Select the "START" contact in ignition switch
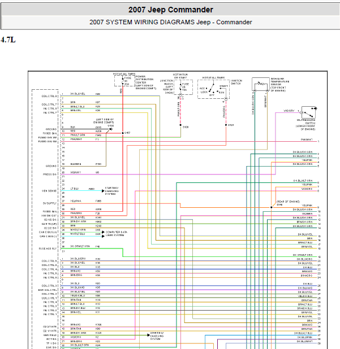 click(x=223, y=86)
